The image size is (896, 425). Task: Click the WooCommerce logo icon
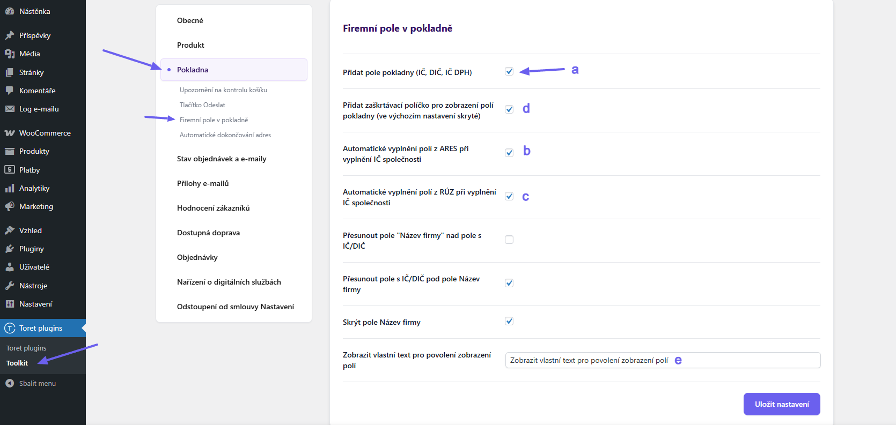pyautogui.click(x=10, y=133)
